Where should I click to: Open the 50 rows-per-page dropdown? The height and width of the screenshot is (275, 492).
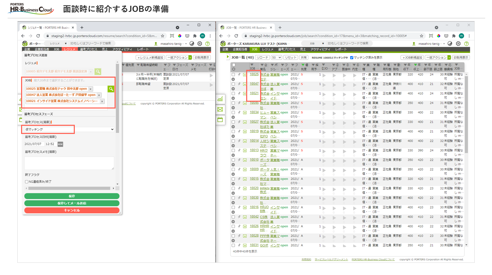pyautogui.click(x=276, y=58)
